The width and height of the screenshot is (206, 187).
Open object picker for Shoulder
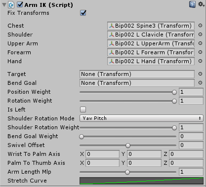click(200, 35)
